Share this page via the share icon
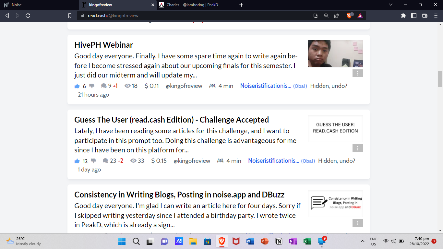 (337, 16)
